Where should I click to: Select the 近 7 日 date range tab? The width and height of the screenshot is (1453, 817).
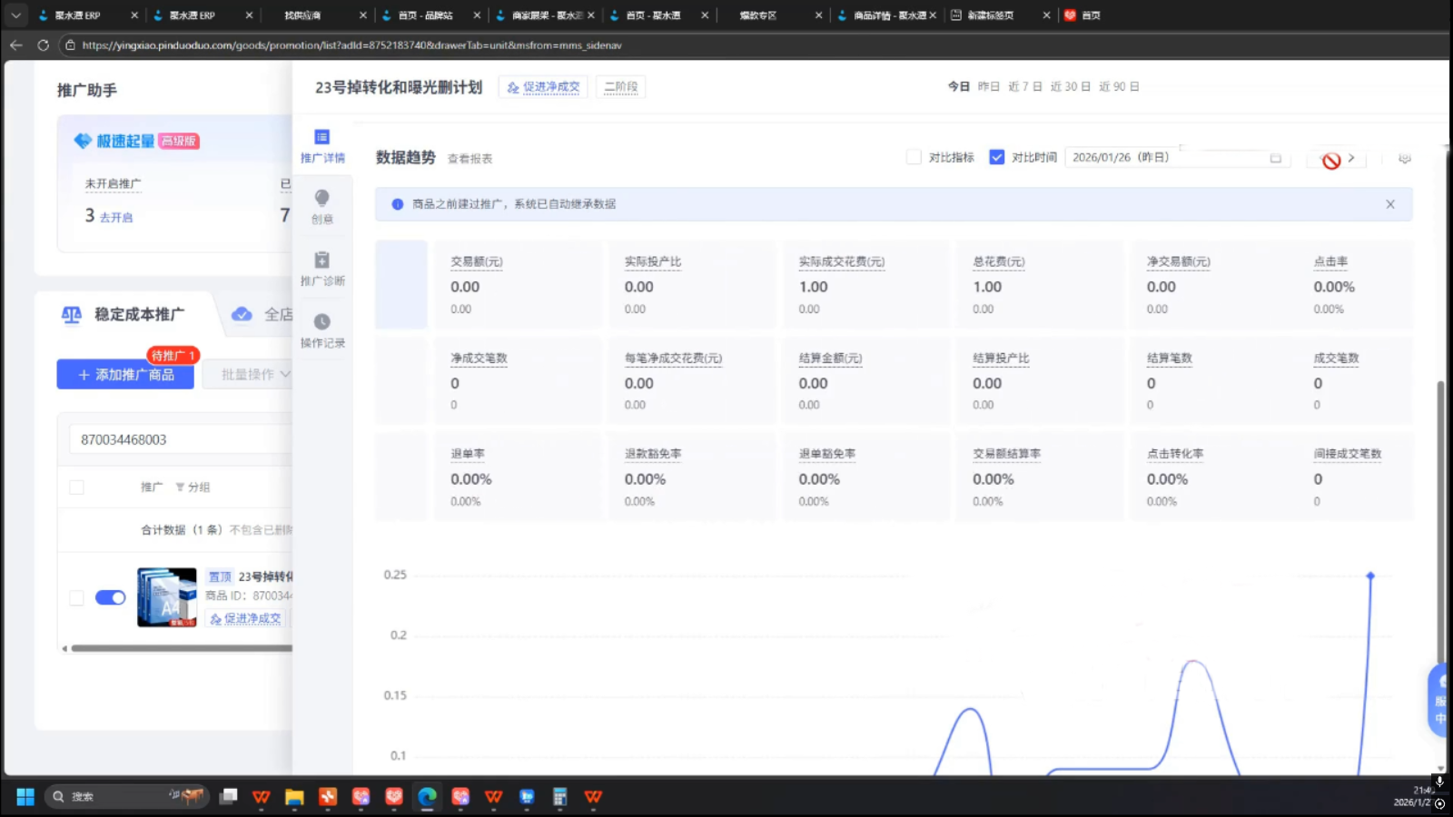(1024, 86)
